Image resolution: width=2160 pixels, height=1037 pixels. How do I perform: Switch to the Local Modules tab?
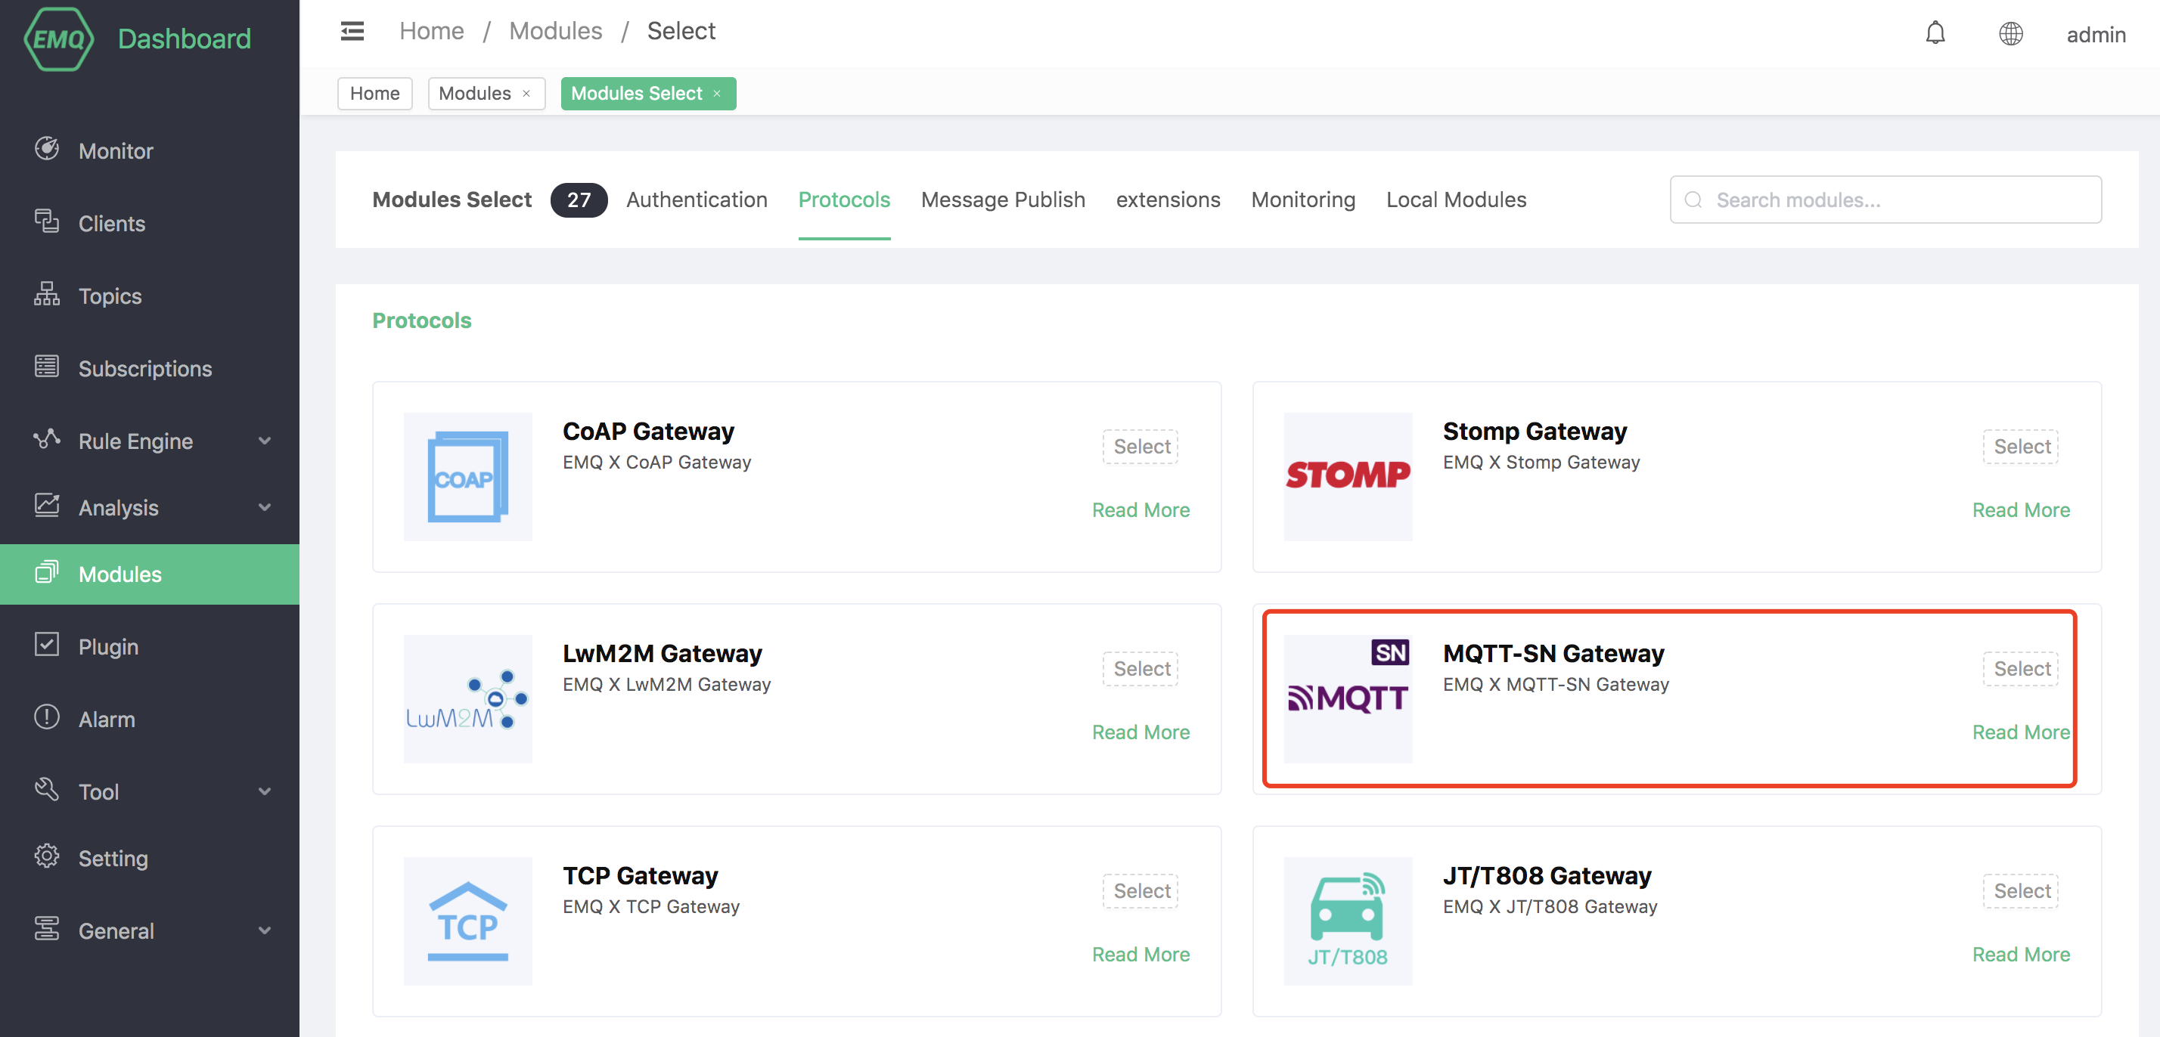point(1456,200)
